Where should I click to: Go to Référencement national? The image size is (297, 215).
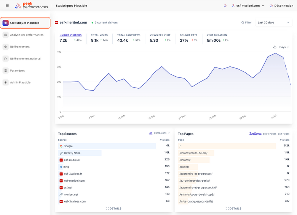coord(25,58)
